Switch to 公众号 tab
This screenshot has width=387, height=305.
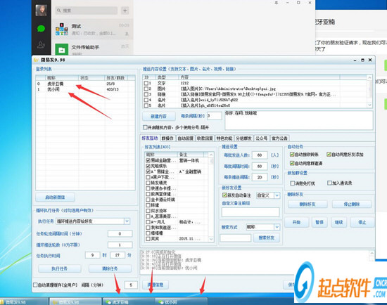pyautogui.click(x=261, y=138)
